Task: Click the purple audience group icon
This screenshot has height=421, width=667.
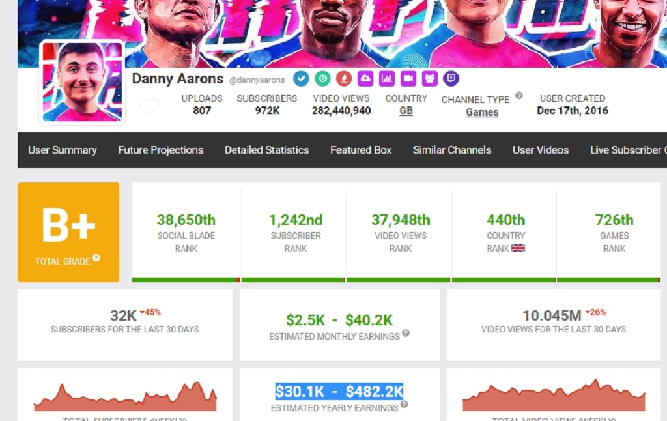Action: [x=430, y=78]
